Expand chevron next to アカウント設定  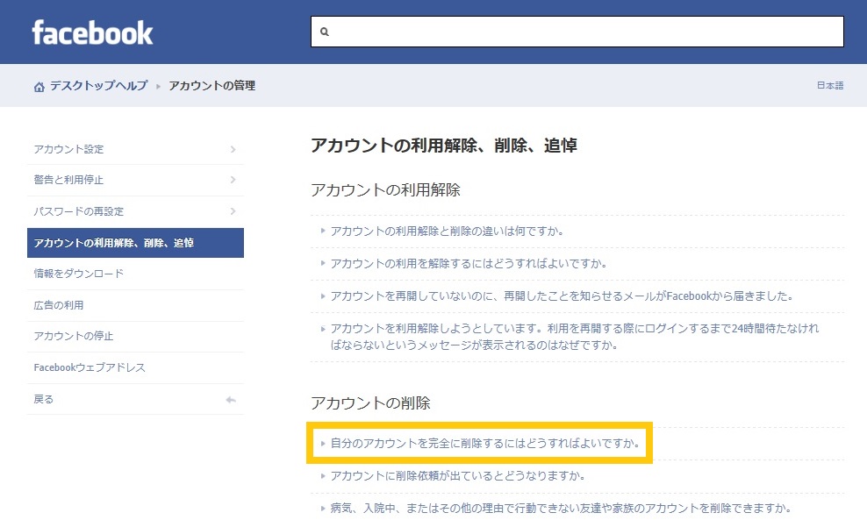point(233,149)
